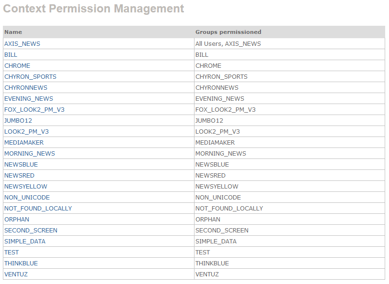The image size is (389, 284).
Task: Open the FOX_LOOK2_PM_V3 context link
Action: [x=34, y=109]
